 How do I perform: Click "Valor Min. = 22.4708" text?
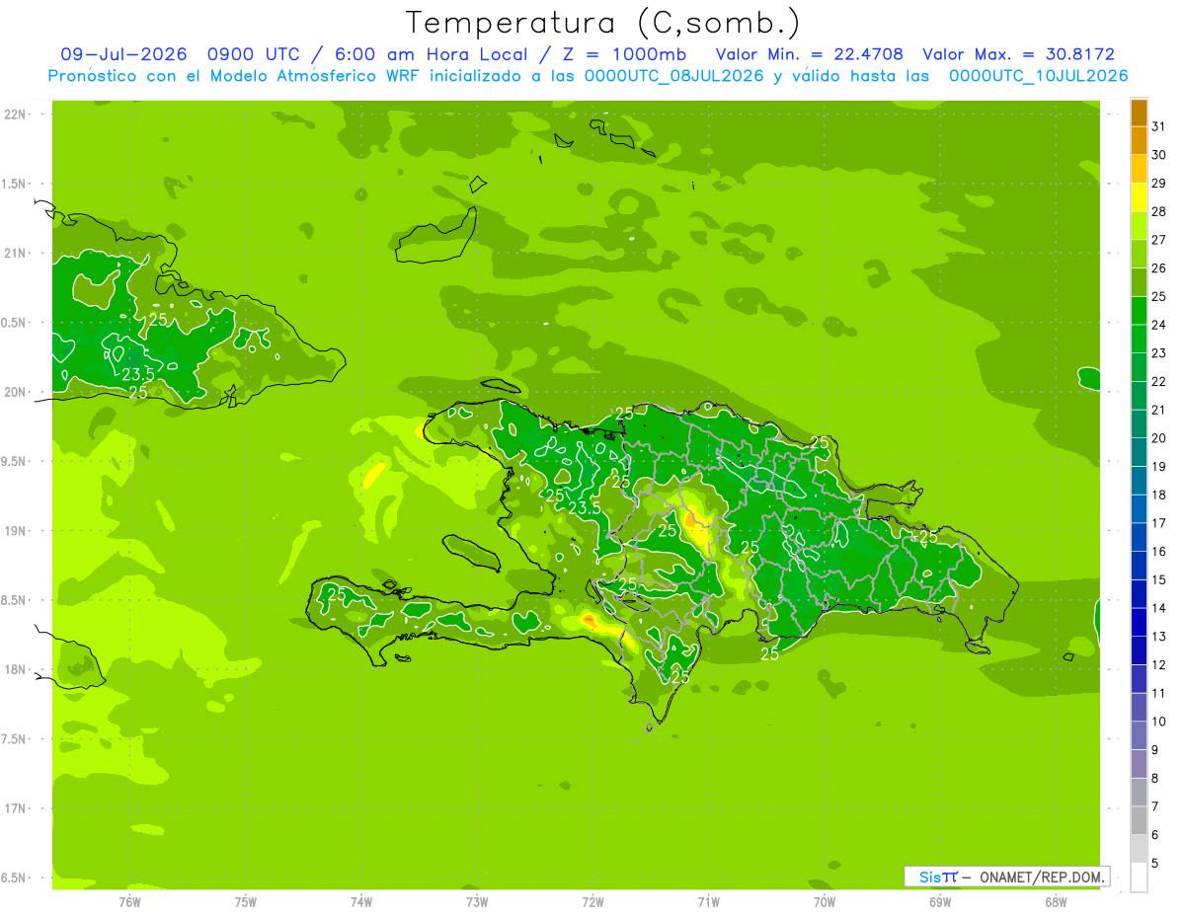tap(810, 54)
